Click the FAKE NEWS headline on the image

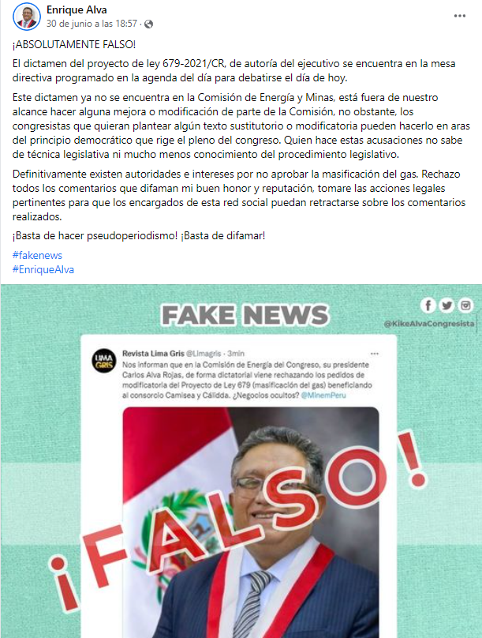tap(245, 315)
